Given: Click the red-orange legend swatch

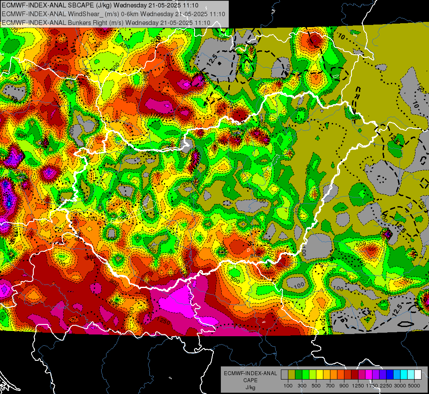Looking at the screenshot, I should click(340, 375).
